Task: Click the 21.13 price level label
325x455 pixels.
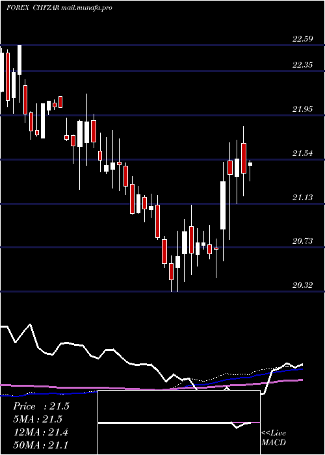Action: click(x=303, y=198)
